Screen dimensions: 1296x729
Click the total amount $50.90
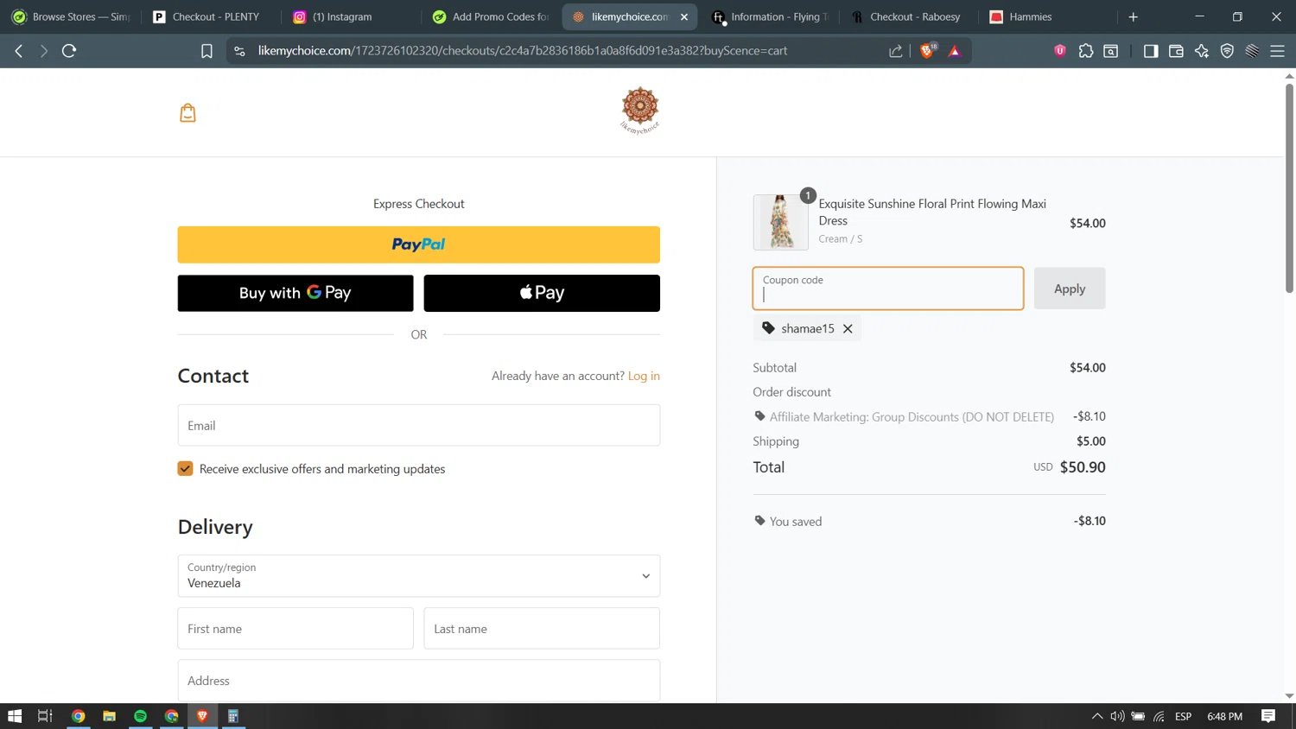1083,467
